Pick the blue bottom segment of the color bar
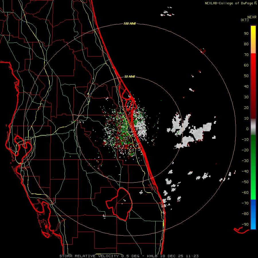 [253, 214]
